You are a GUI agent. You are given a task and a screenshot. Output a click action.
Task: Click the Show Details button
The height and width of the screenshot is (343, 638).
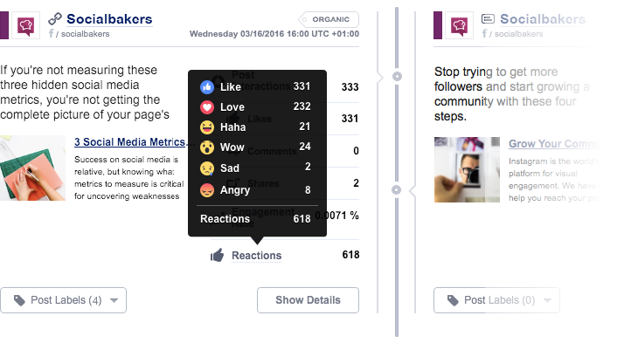pyautogui.click(x=308, y=300)
